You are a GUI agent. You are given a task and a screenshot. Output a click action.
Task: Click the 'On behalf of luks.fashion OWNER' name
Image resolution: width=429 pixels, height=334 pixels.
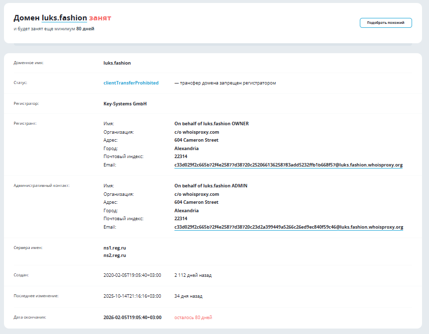(x=211, y=123)
